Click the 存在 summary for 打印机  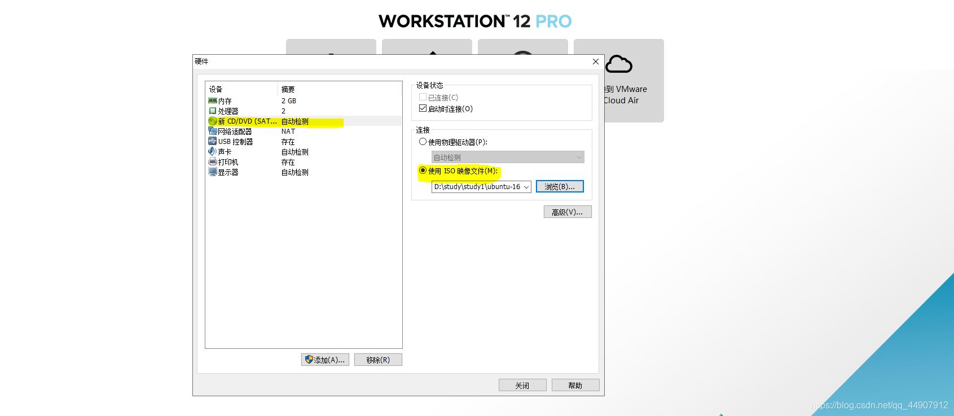[288, 162]
